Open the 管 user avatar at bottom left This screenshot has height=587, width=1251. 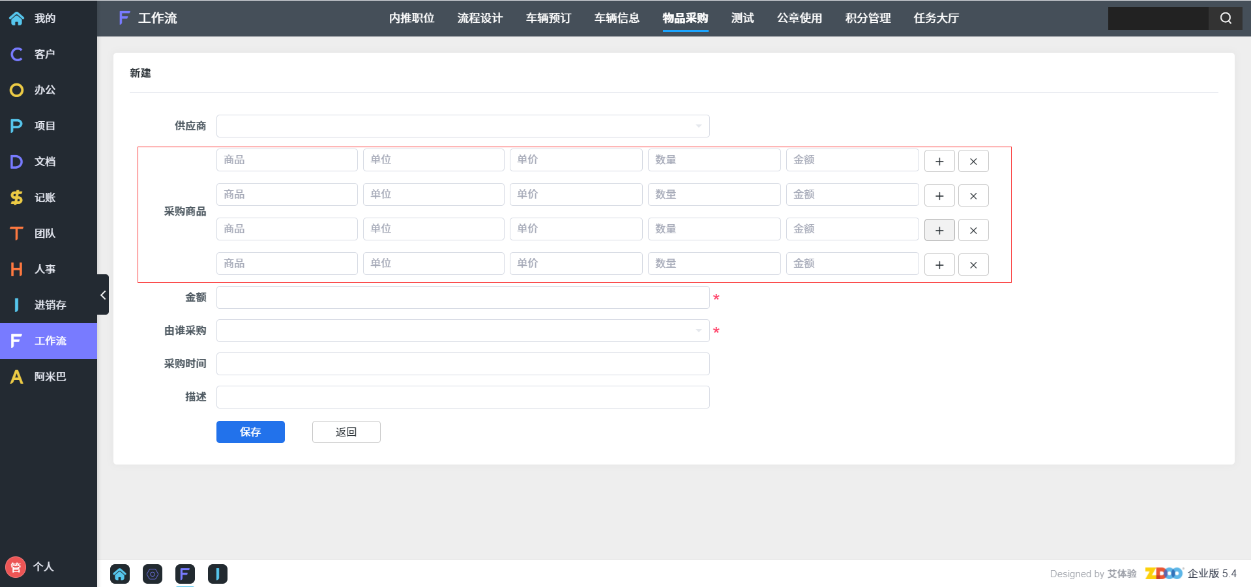16,567
